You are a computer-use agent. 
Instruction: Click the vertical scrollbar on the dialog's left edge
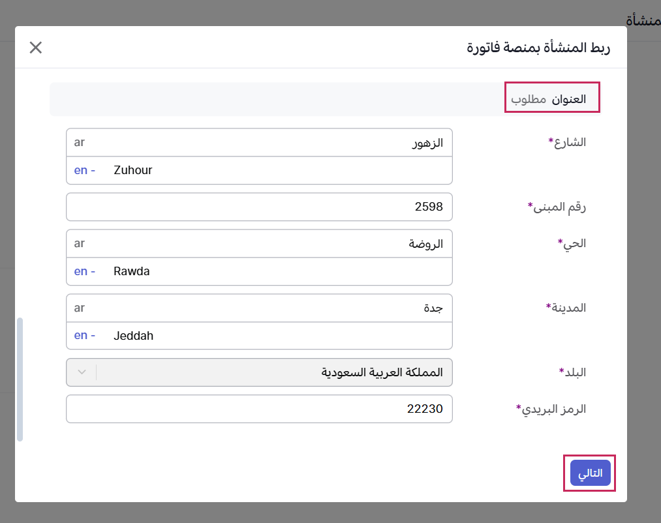(x=20, y=379)
